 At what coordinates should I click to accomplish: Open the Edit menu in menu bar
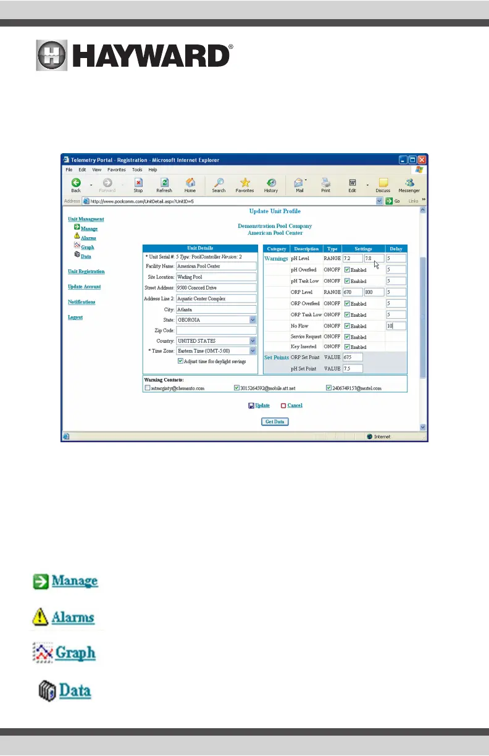(x=82, y=169)
